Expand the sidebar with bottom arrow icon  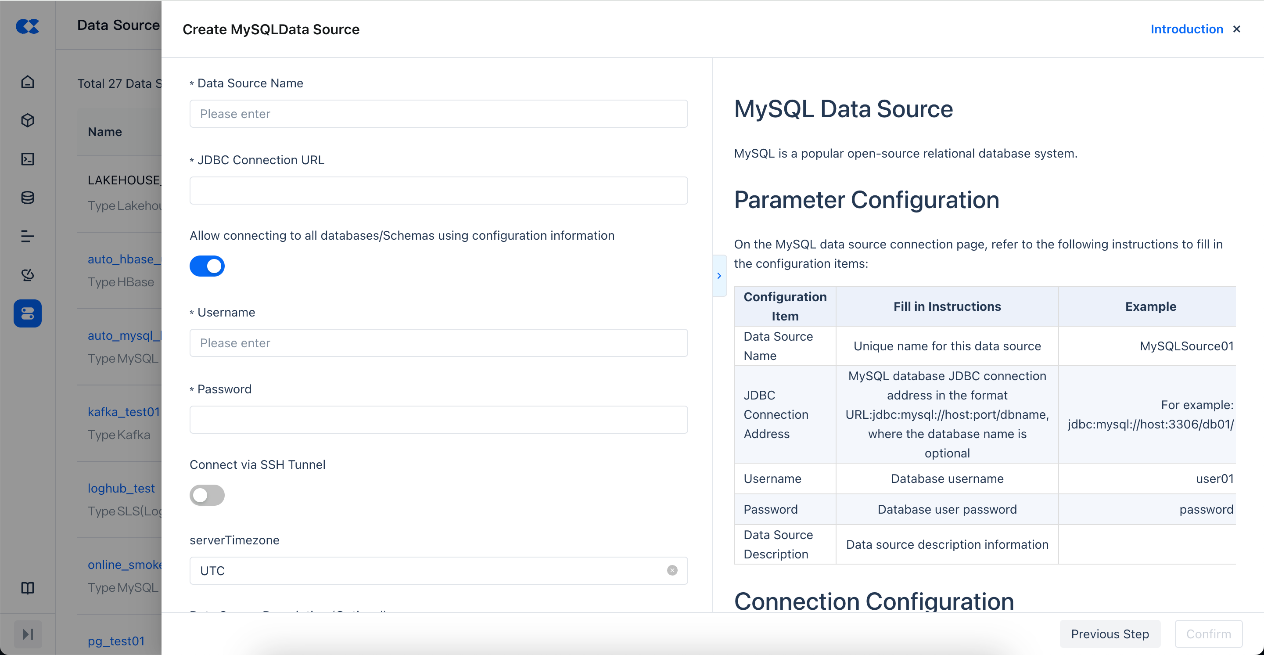click(x=28, y=634)
